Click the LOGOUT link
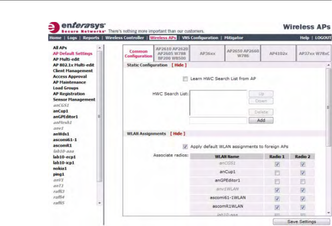This screenshot has height=226, width=332. coord(323,38)
